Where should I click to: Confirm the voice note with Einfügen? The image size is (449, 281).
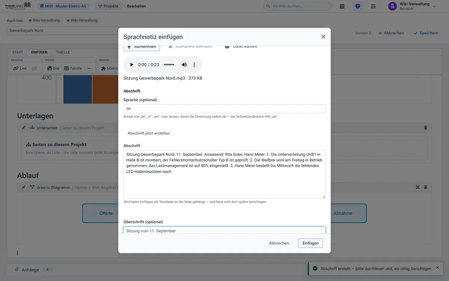pyautogui.click(x=311, y=243)
